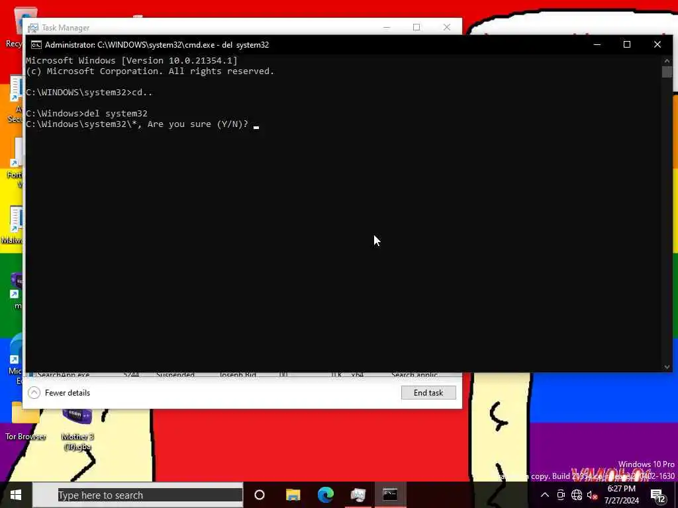Minimize the Task Manager window
The image size is (678, 508).
click(387, 27)
